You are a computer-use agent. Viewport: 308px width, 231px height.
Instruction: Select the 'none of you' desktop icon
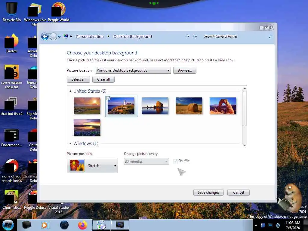12,171
